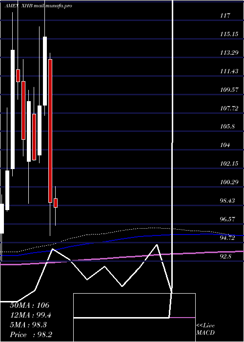Select the long red candle spanning 113 to 98

pyautogui.click(x=50, y=131)
